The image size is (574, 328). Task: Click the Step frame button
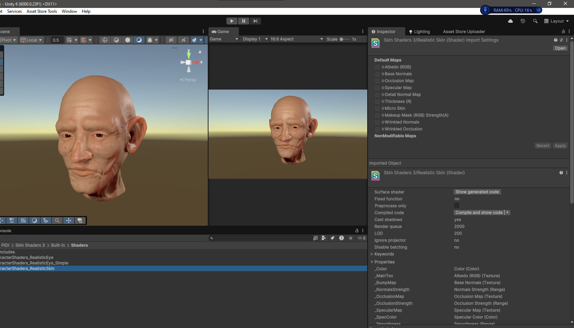tap(255, 21)
